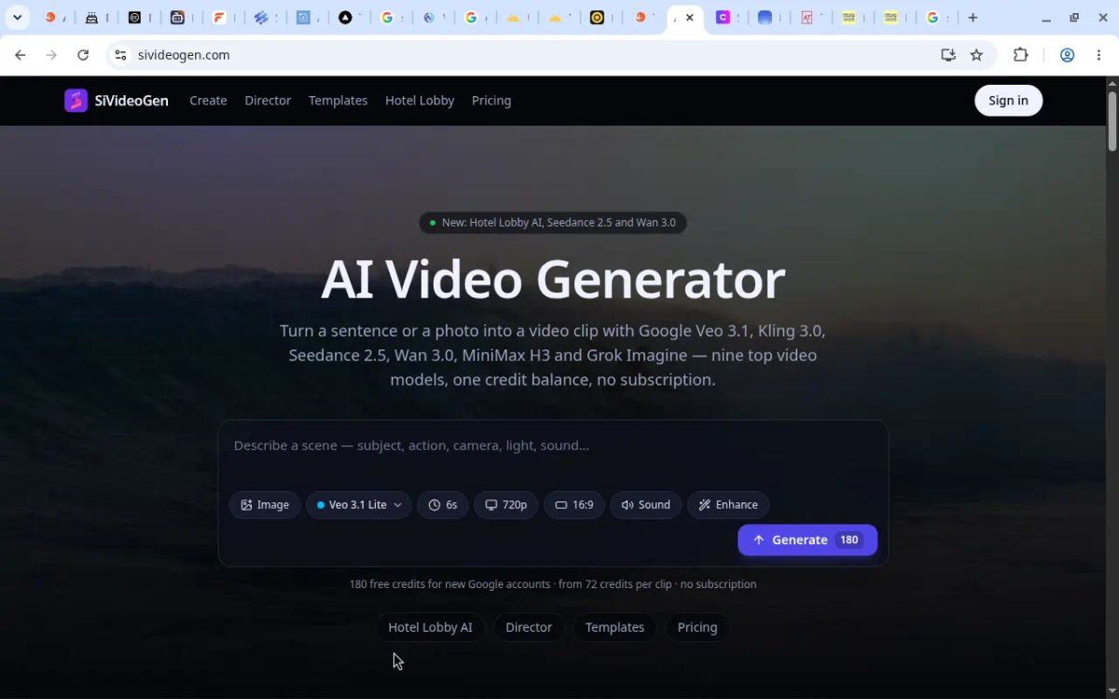
Task: Open the 720p resolution selector
Action: pos(506,505)
